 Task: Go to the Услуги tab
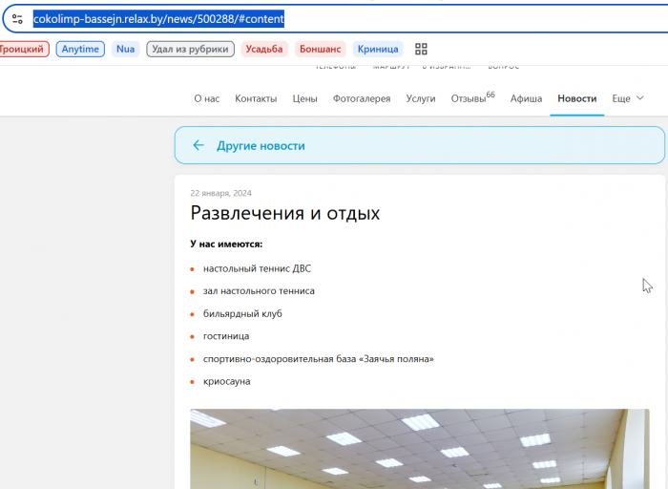(421, 98)
